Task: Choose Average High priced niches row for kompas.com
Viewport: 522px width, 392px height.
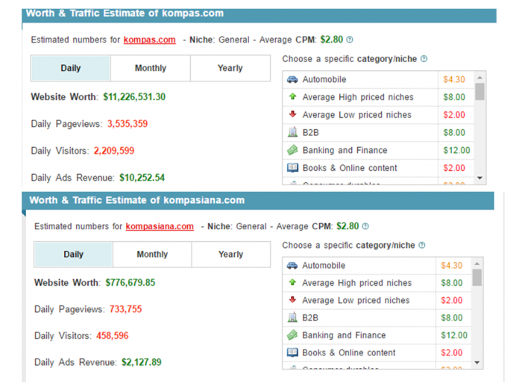Action: pyautogui.click(x=378, y=97)
